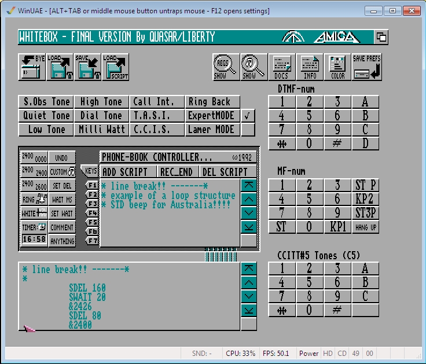Click the ANYTHING button
This screenshot has height=364, width=426.
tap(62, 241)
